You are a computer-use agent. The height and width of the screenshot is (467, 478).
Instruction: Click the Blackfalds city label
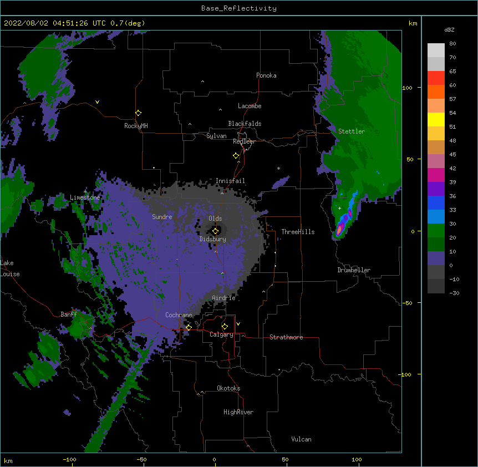[x=245, y=124]
